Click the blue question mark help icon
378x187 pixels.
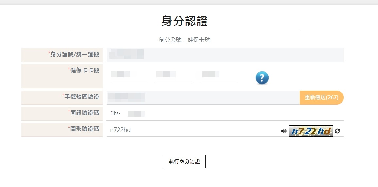262,78
